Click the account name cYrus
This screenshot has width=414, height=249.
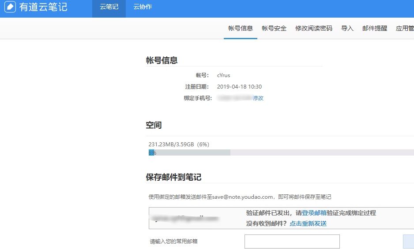pos(223,75)
